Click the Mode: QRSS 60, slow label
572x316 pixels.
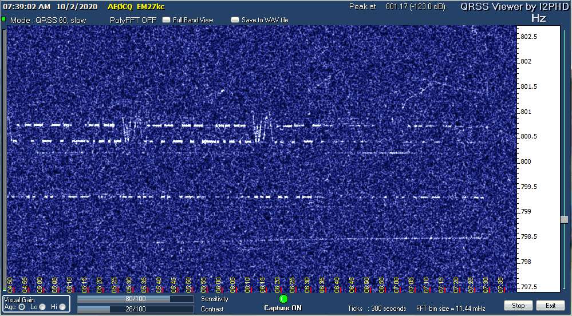(47, 20)
